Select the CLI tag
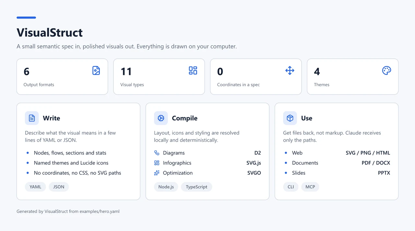This screenshot has width=415, height=231. [290, 187]
